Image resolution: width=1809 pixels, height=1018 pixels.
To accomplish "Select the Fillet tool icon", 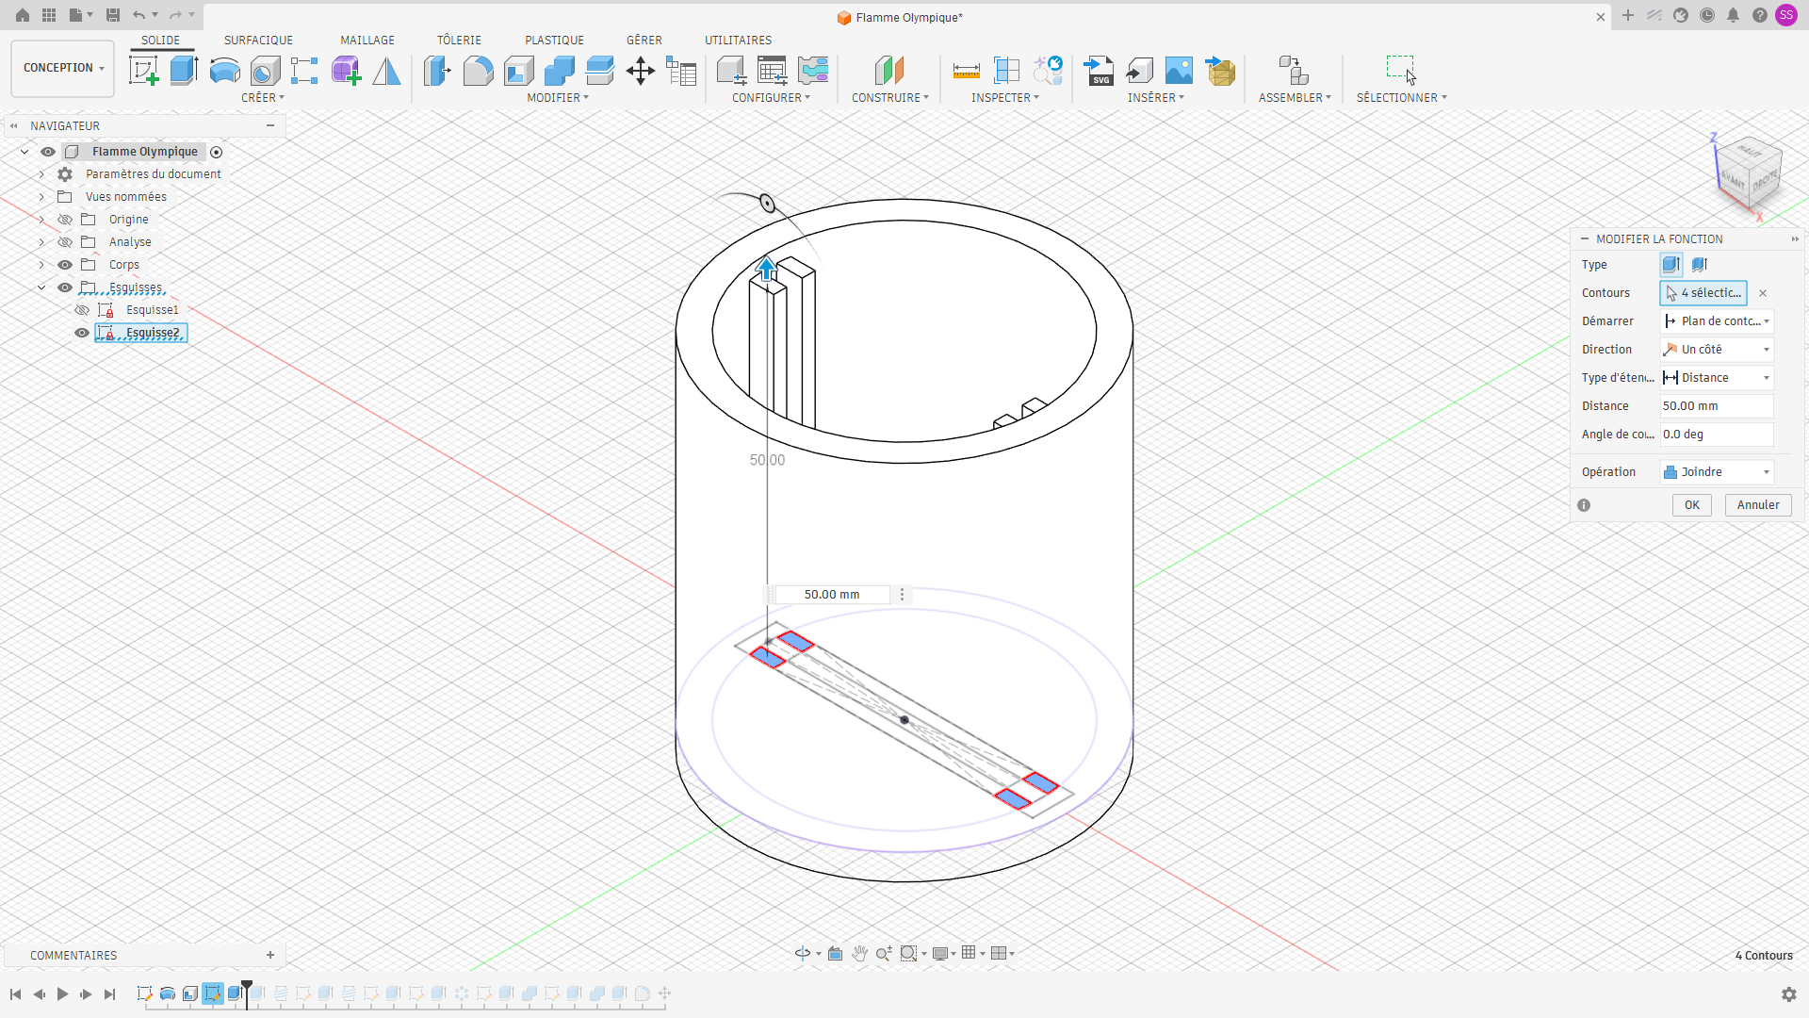I will [x=478, y=71].
